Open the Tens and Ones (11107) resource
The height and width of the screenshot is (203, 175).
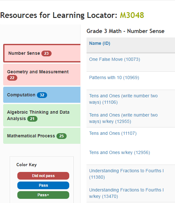[113, 133]
